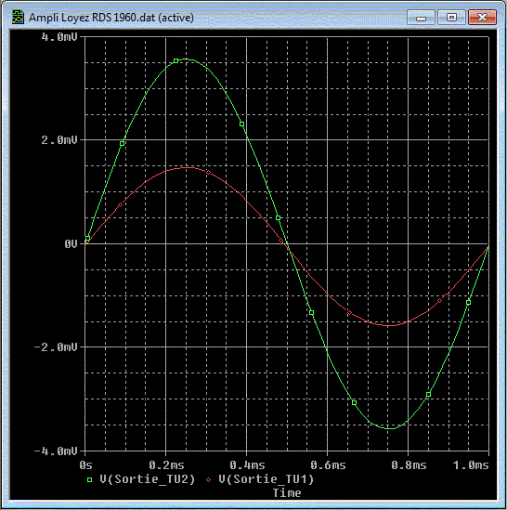
Task: Click the -4.0mV Y-axis label
Action: click(x=56, y=451)
